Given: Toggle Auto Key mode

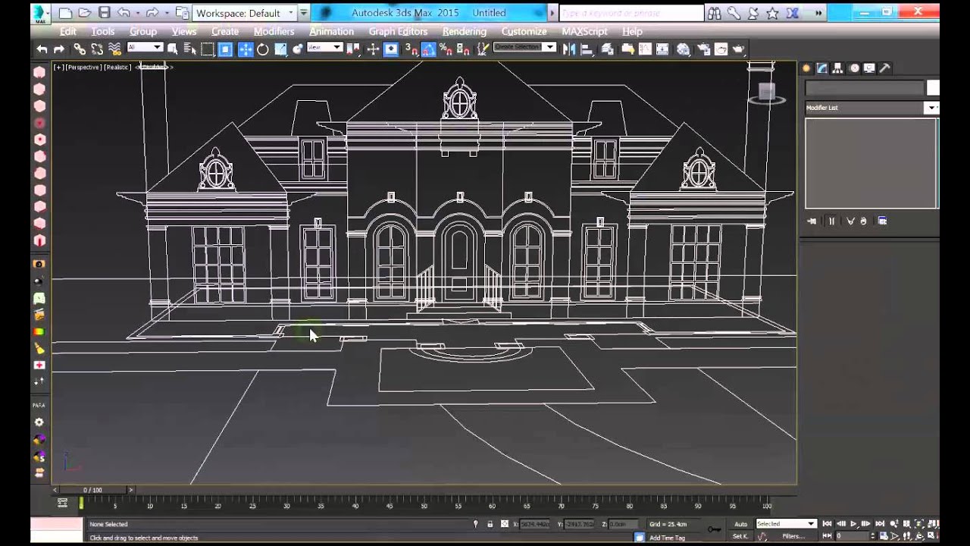Looking at the screenshot, I should pyautogui.click(x=740, y=523).
